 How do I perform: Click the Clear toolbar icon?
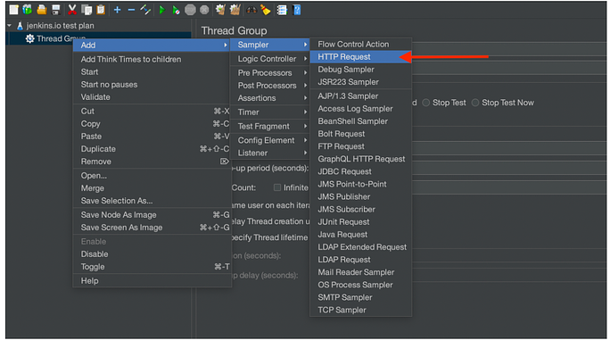(220, 10)
